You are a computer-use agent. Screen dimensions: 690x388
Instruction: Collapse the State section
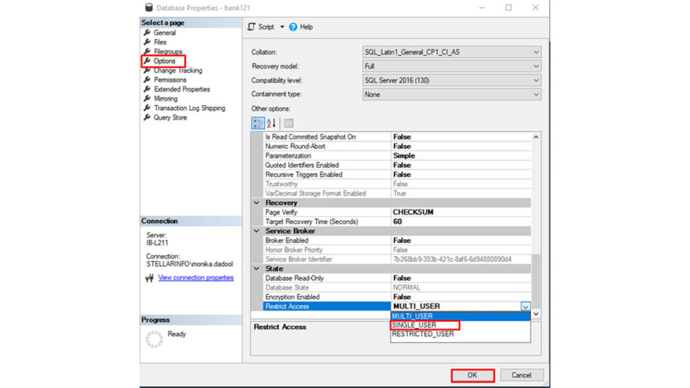(x=257, y=269)
